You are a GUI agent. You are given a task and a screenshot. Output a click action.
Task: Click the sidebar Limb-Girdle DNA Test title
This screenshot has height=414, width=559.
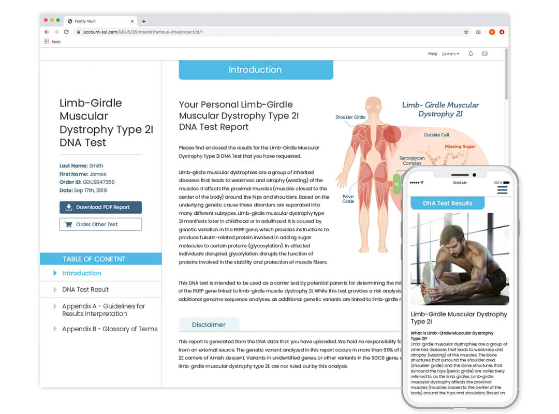pyautogui.click(x=106, y=123)
